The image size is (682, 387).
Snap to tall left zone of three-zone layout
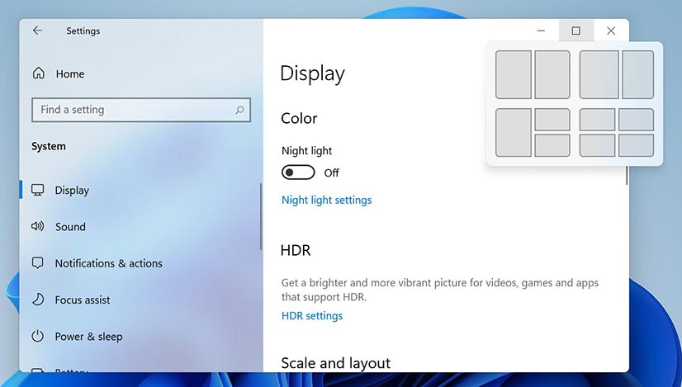pyautogui.click(x=514, y=133)
